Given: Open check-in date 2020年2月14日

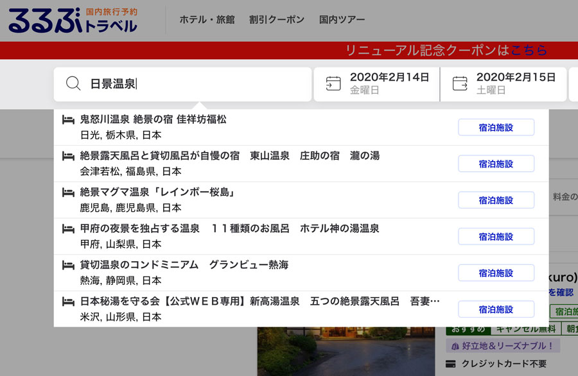Looking at the screenshot, I should (376, 84).
